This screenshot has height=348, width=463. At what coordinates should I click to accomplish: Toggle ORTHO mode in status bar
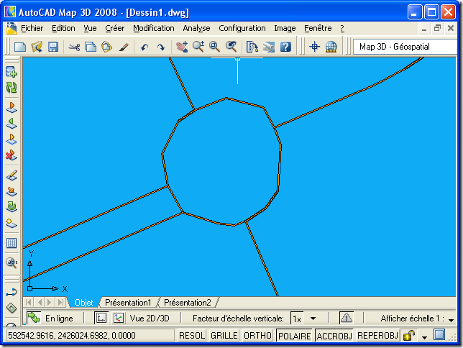click(257, 336)
